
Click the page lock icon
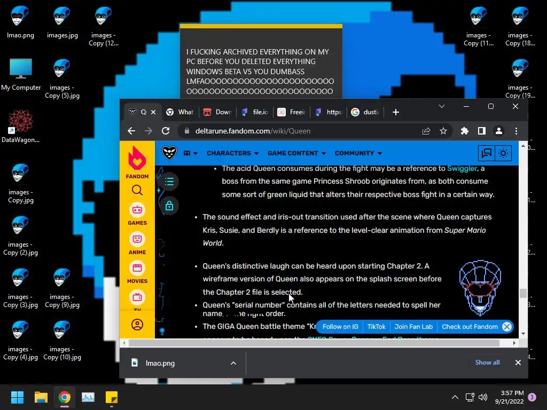point(169,206)
